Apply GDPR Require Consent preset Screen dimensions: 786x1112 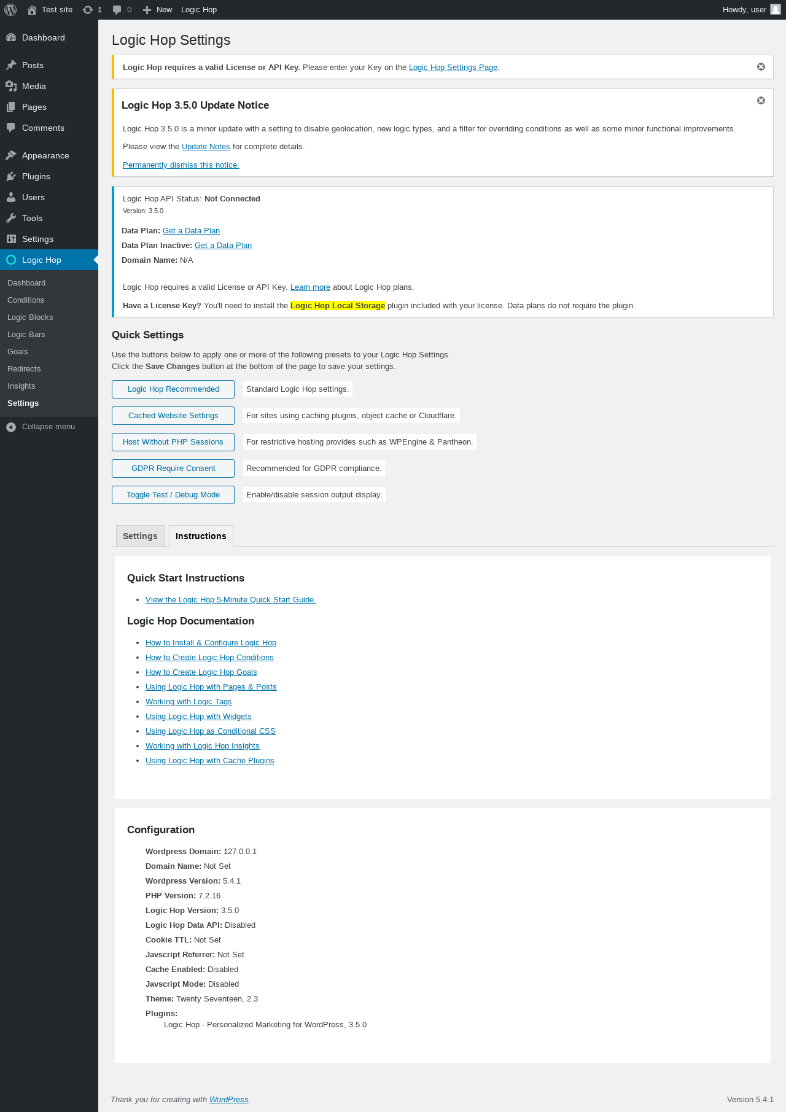[x=173, y=469]
